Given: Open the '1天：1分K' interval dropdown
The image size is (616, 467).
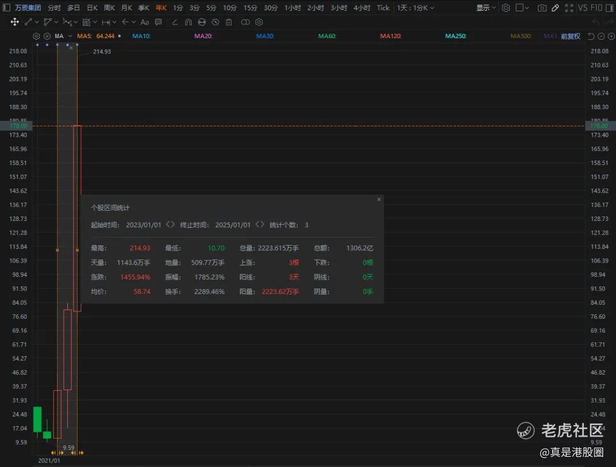Looking at the screenshot, I should tap(415, 8).
